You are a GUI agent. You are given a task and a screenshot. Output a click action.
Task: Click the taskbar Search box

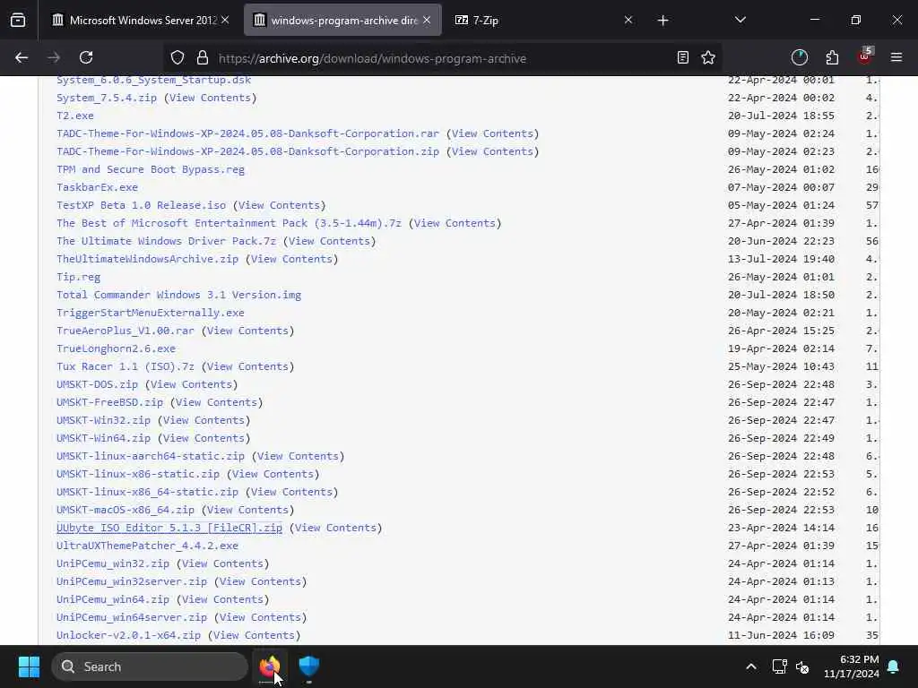(x=150, y=666)
